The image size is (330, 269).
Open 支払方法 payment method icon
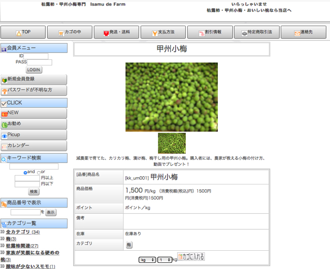click(154, 32)
